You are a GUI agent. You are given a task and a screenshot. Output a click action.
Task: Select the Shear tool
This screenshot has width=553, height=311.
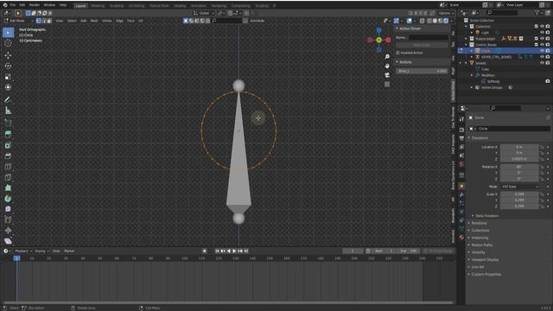(x=8, y=241)
